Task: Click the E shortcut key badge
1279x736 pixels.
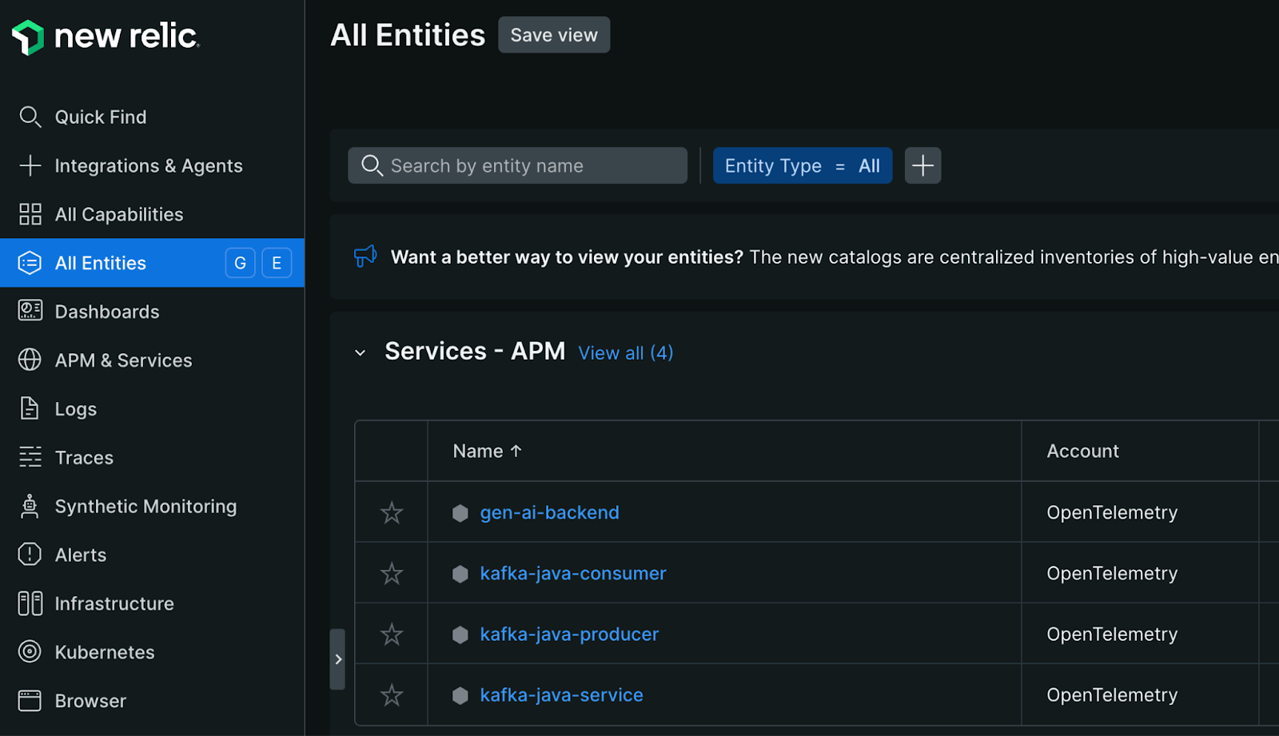Action: (277, 263)
